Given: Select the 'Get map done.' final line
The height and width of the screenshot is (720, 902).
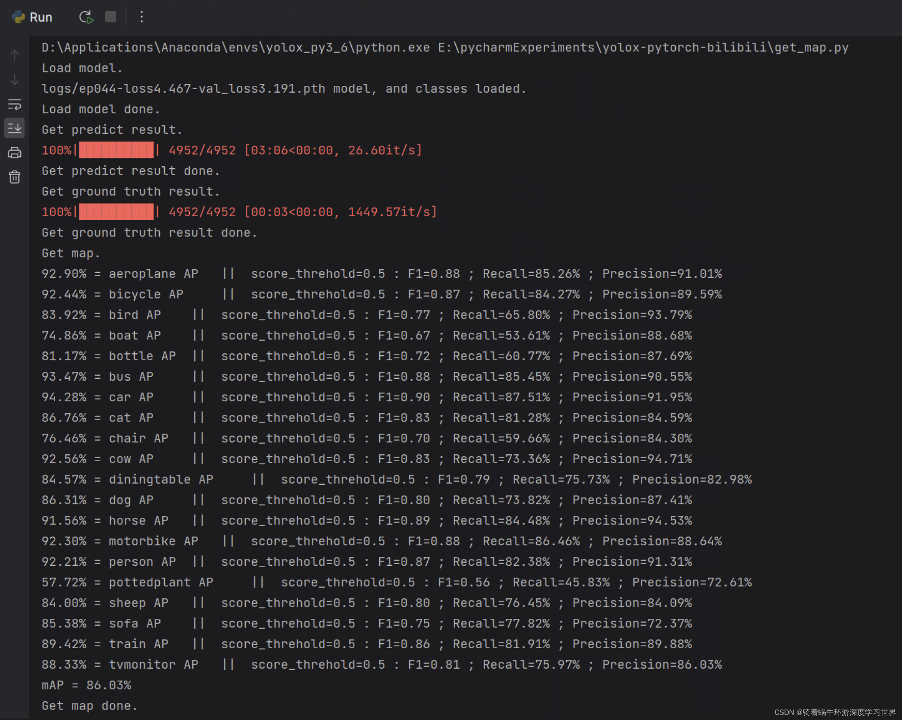Looking at the screenshot, I should [90, 706].
